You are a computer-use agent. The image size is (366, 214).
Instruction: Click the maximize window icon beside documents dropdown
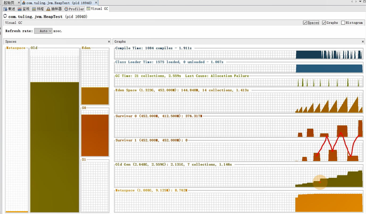[365, 2]
